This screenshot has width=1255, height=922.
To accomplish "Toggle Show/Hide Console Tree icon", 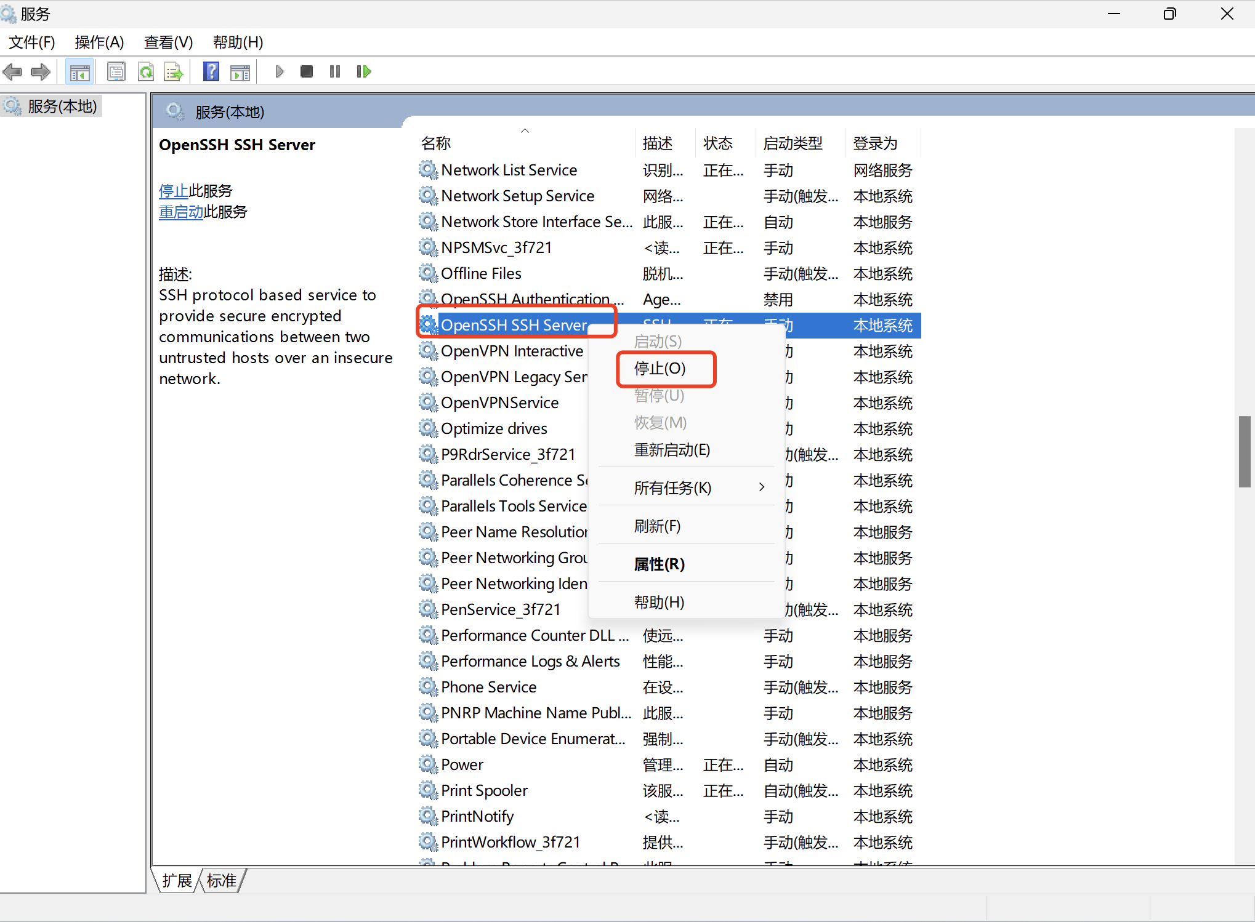I will (79, 72).
